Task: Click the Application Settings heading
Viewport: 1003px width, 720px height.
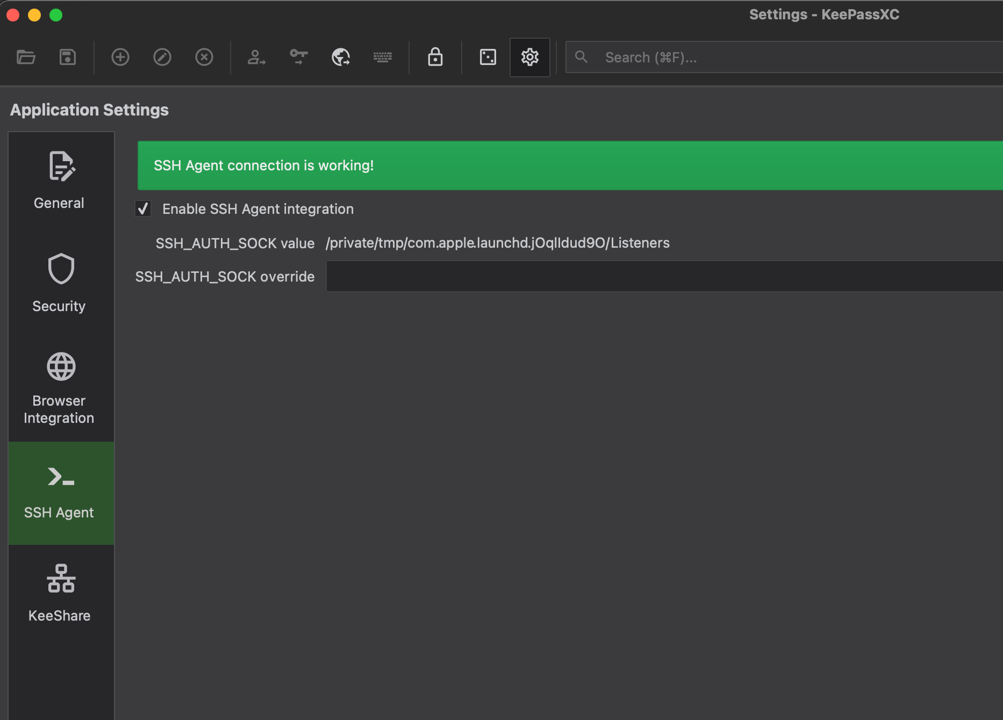Action: point(89,110)
